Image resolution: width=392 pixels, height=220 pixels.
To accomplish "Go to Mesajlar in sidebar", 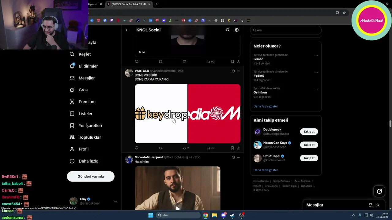I will coord(82,78).
